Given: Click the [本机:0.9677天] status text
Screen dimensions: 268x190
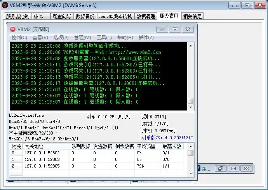Looking at the screenshot, I should [158, 131].
